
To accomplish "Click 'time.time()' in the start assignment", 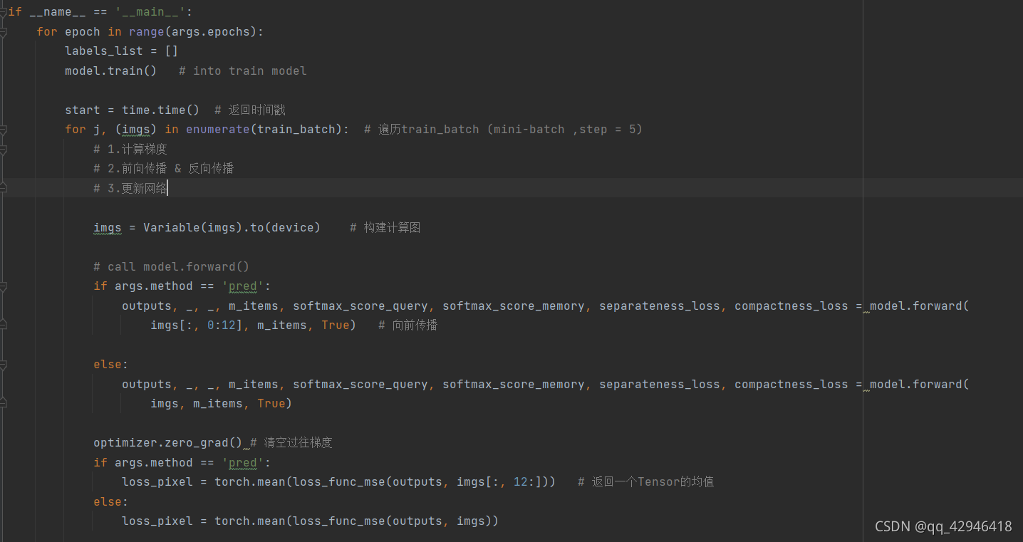I will [161, 110].
